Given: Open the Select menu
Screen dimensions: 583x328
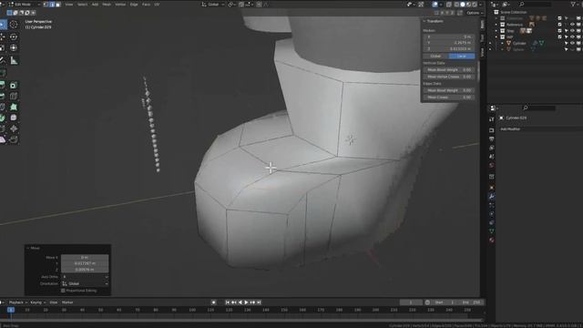Looking at the screenshot, I should click(x=82, y=5).
